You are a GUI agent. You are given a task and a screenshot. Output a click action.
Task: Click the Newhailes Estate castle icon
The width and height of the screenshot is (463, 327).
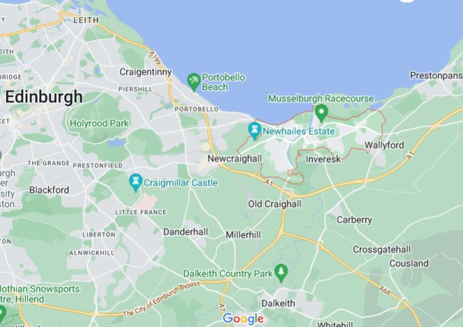(x=255, y=130)
